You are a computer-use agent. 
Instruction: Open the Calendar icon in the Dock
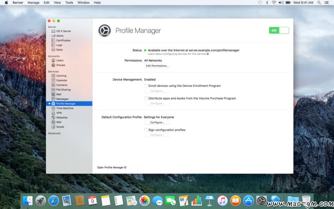click(92, 201)
